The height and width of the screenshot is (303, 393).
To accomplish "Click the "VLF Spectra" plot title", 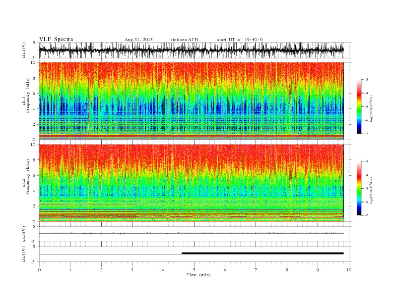I will (x=56, y=39).
